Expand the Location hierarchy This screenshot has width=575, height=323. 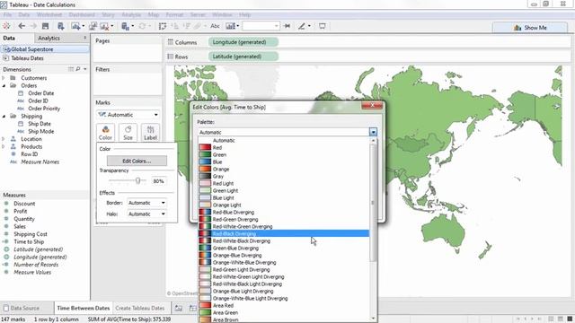[4, 139]
